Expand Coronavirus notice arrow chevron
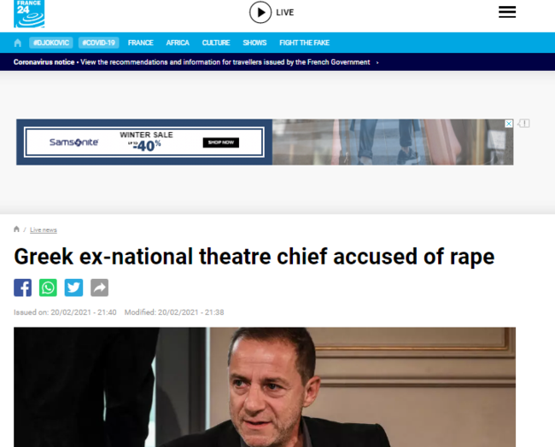This screenshot has height=447, width=555. [x=377, y=62]
